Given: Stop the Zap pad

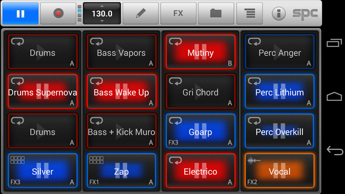Looking at the screenshot, I should coord(122,170).
